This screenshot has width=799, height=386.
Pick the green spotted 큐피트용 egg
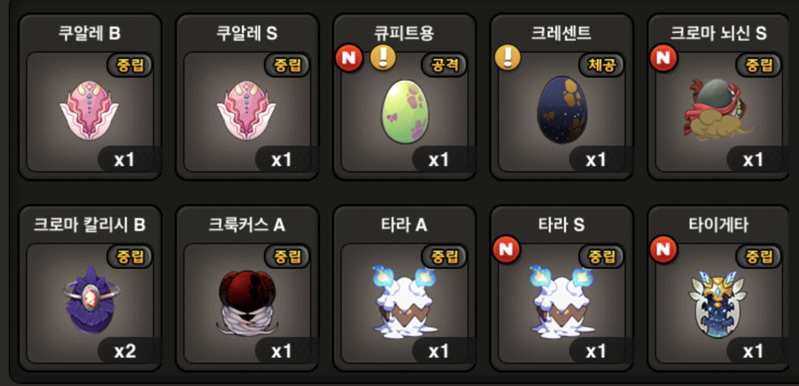point(405,111)
